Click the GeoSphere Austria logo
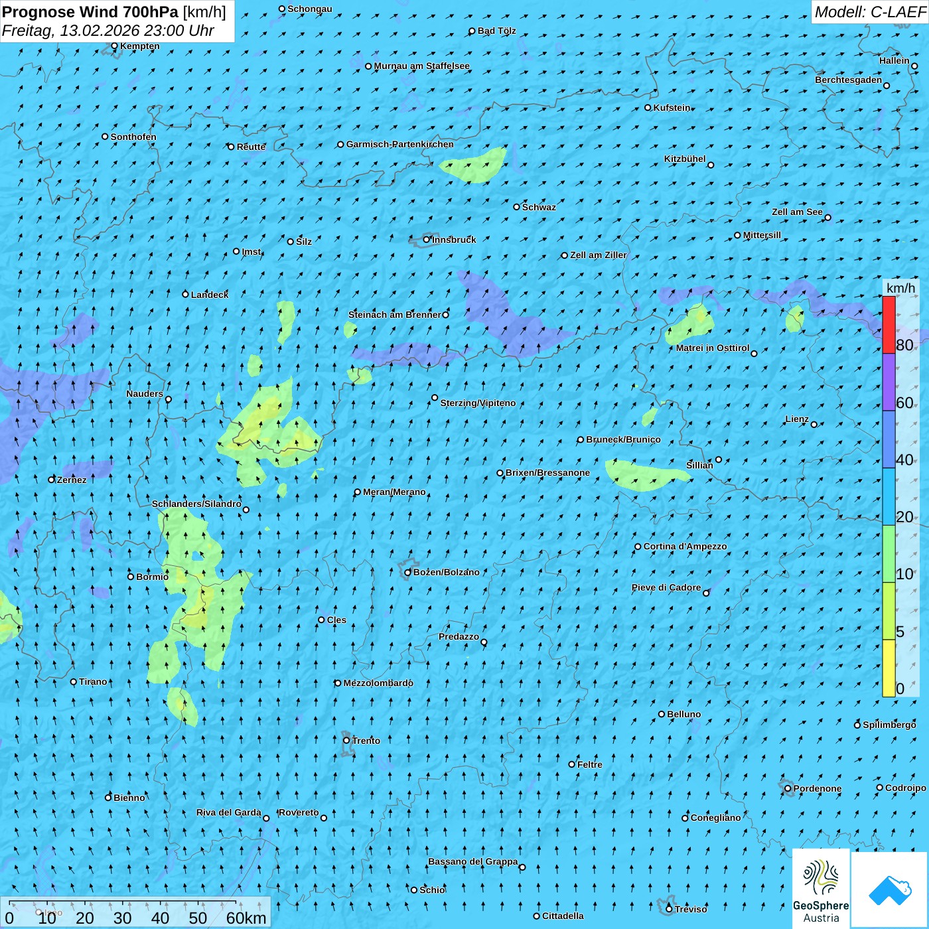The image size is (929, 929). (x=821, y=889)
